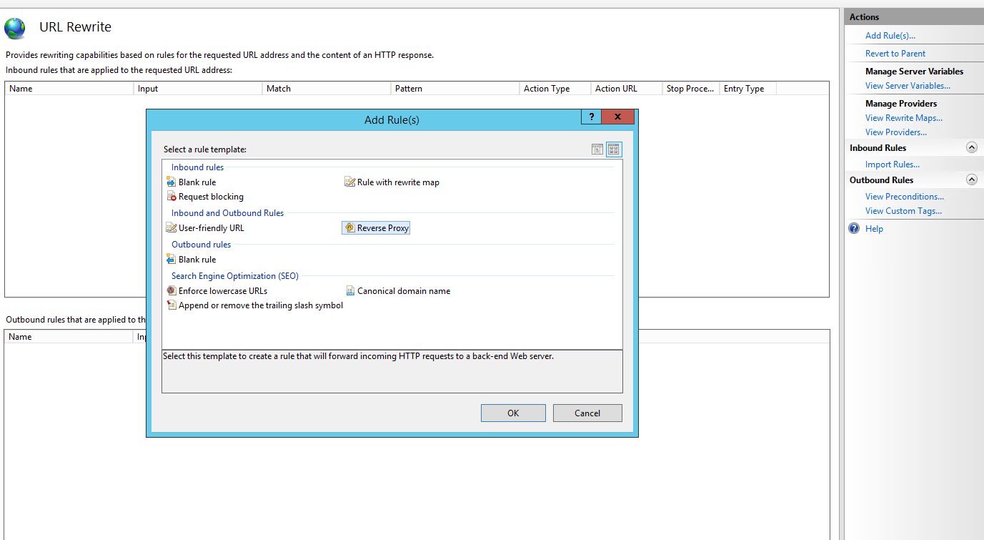Cancel the Add Rule(s) dialog
The image size is (984, 540).
click(587, 413)
